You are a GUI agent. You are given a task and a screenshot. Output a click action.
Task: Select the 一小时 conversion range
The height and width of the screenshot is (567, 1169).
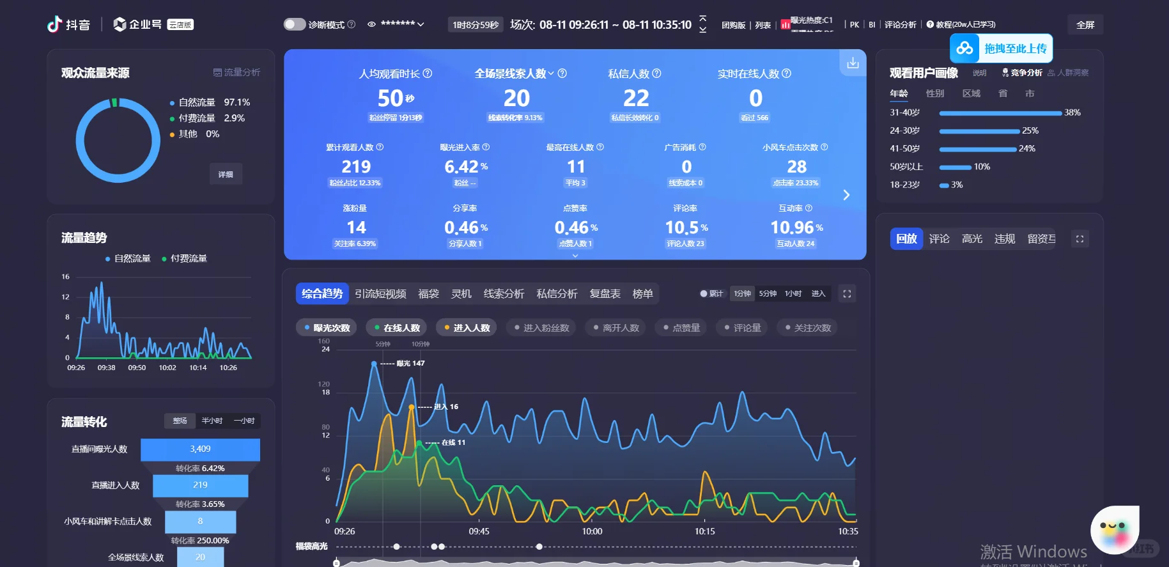[244, 421]
